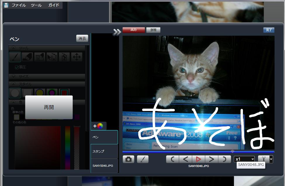285x186 pixels.
Task: Click the background cat photo at top
Action: (188, 12)
